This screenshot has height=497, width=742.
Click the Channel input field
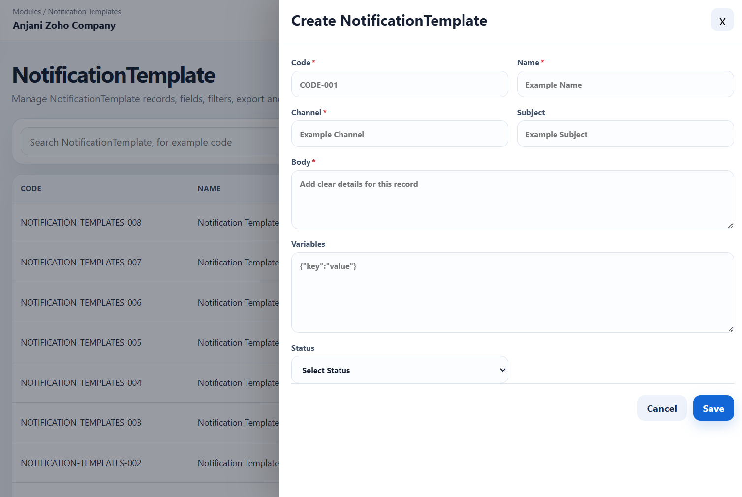pyautogui.click(x=400, y=134)
